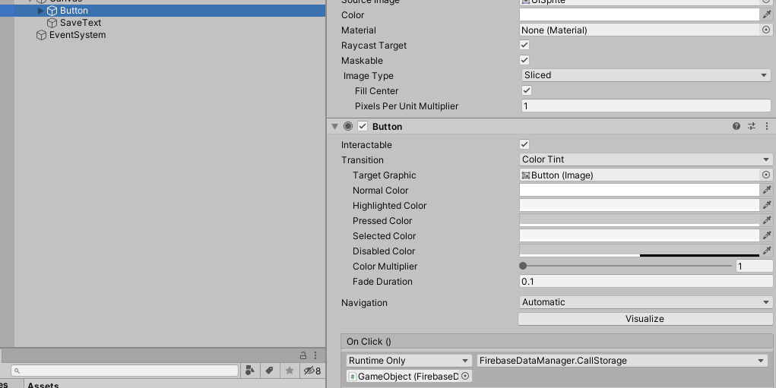Open Button component kebab menu
776x388 pixels.
tap(767, 127)
